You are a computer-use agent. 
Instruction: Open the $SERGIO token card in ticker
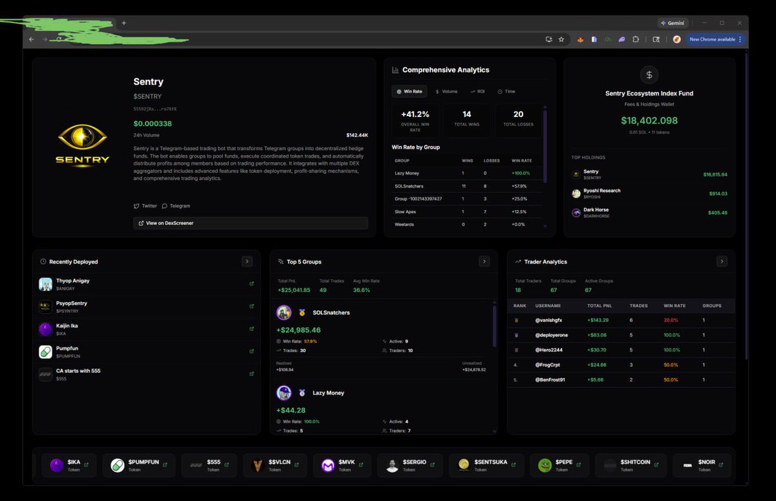point(410,465)
